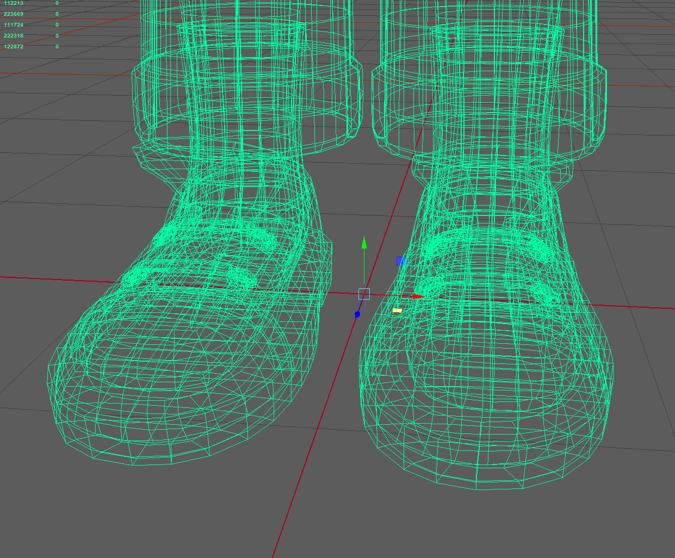Viewport: 675px width, 558px height.
Task: Select the left boot's strap buckle mesh
Action: tap(190, 272)
